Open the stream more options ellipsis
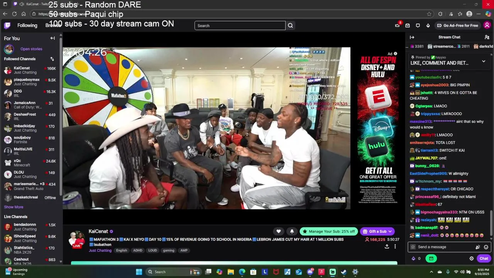The image size is (494, 278). 395,246
